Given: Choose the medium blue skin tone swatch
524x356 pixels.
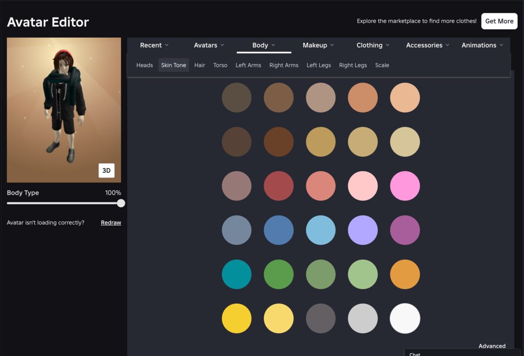Looking at the screenshot, I should tap(279, 230).
